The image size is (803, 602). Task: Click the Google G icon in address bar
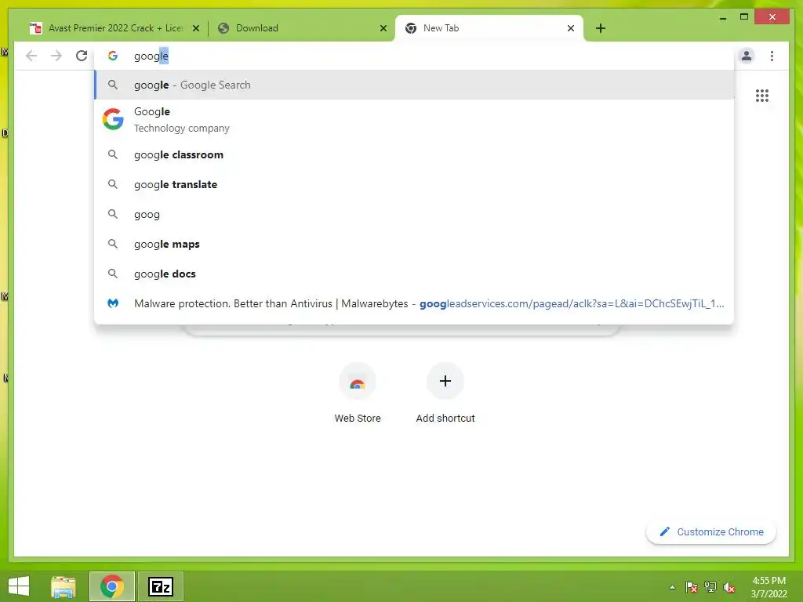click(x=113, y=56)
